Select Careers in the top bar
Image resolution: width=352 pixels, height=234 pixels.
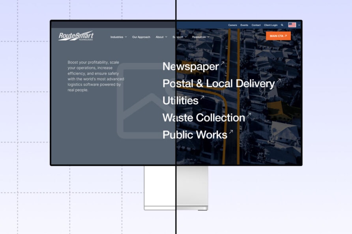coord(232,25)
